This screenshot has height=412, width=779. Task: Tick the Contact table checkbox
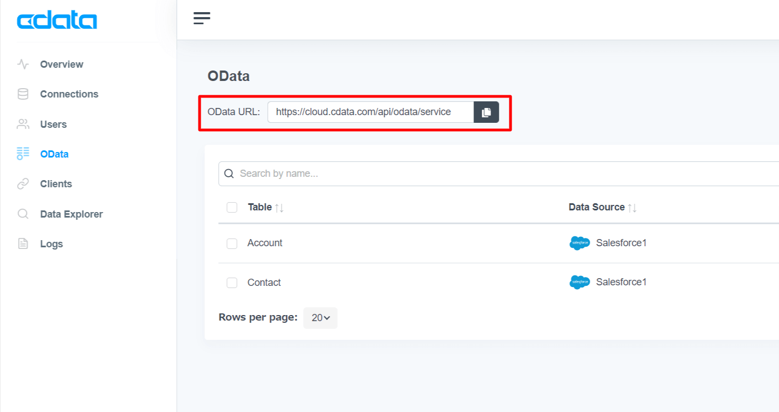click(232, 283)
